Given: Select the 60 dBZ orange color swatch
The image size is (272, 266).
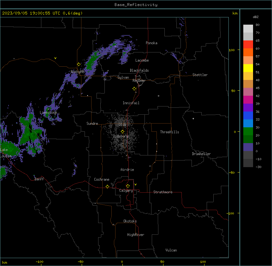Looking at the screenshot, I should pos(248,52).
